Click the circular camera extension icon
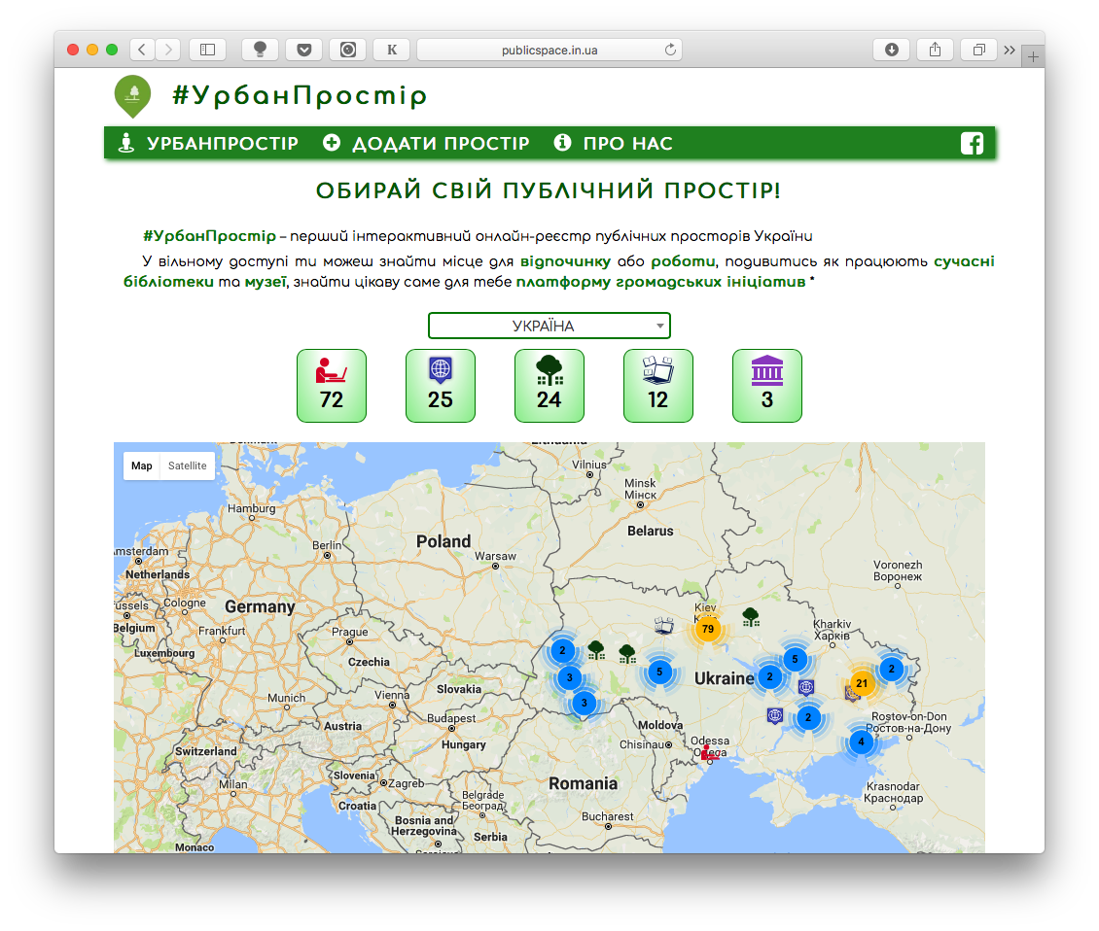 coord(347,50)
